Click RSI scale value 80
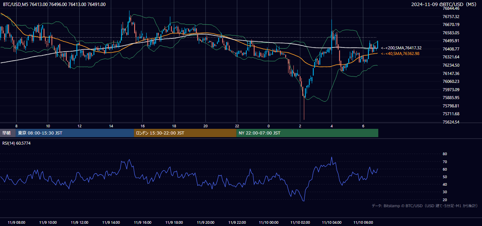482x226 pixels. click(x=445, y=154)
